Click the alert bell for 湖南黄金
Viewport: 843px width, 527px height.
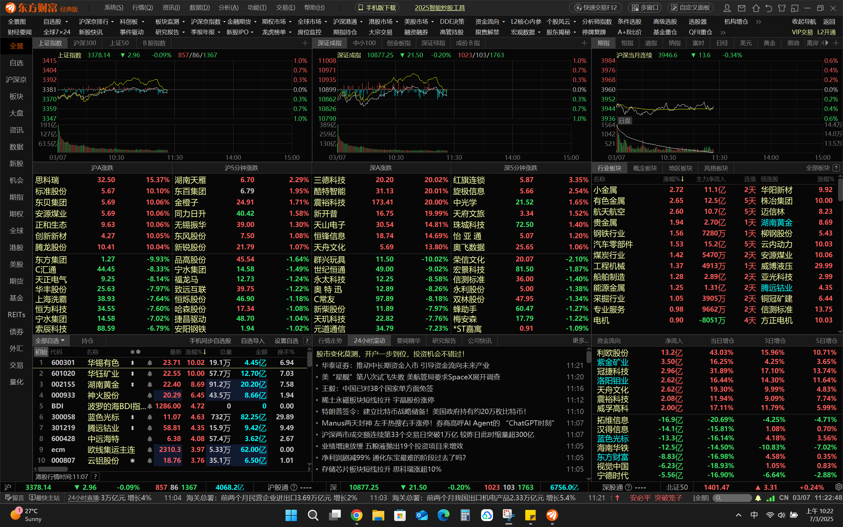pos(150,384)
